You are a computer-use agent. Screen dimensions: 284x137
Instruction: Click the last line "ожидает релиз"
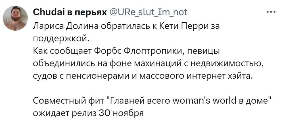pyautogui.click(x=89, y=113)
